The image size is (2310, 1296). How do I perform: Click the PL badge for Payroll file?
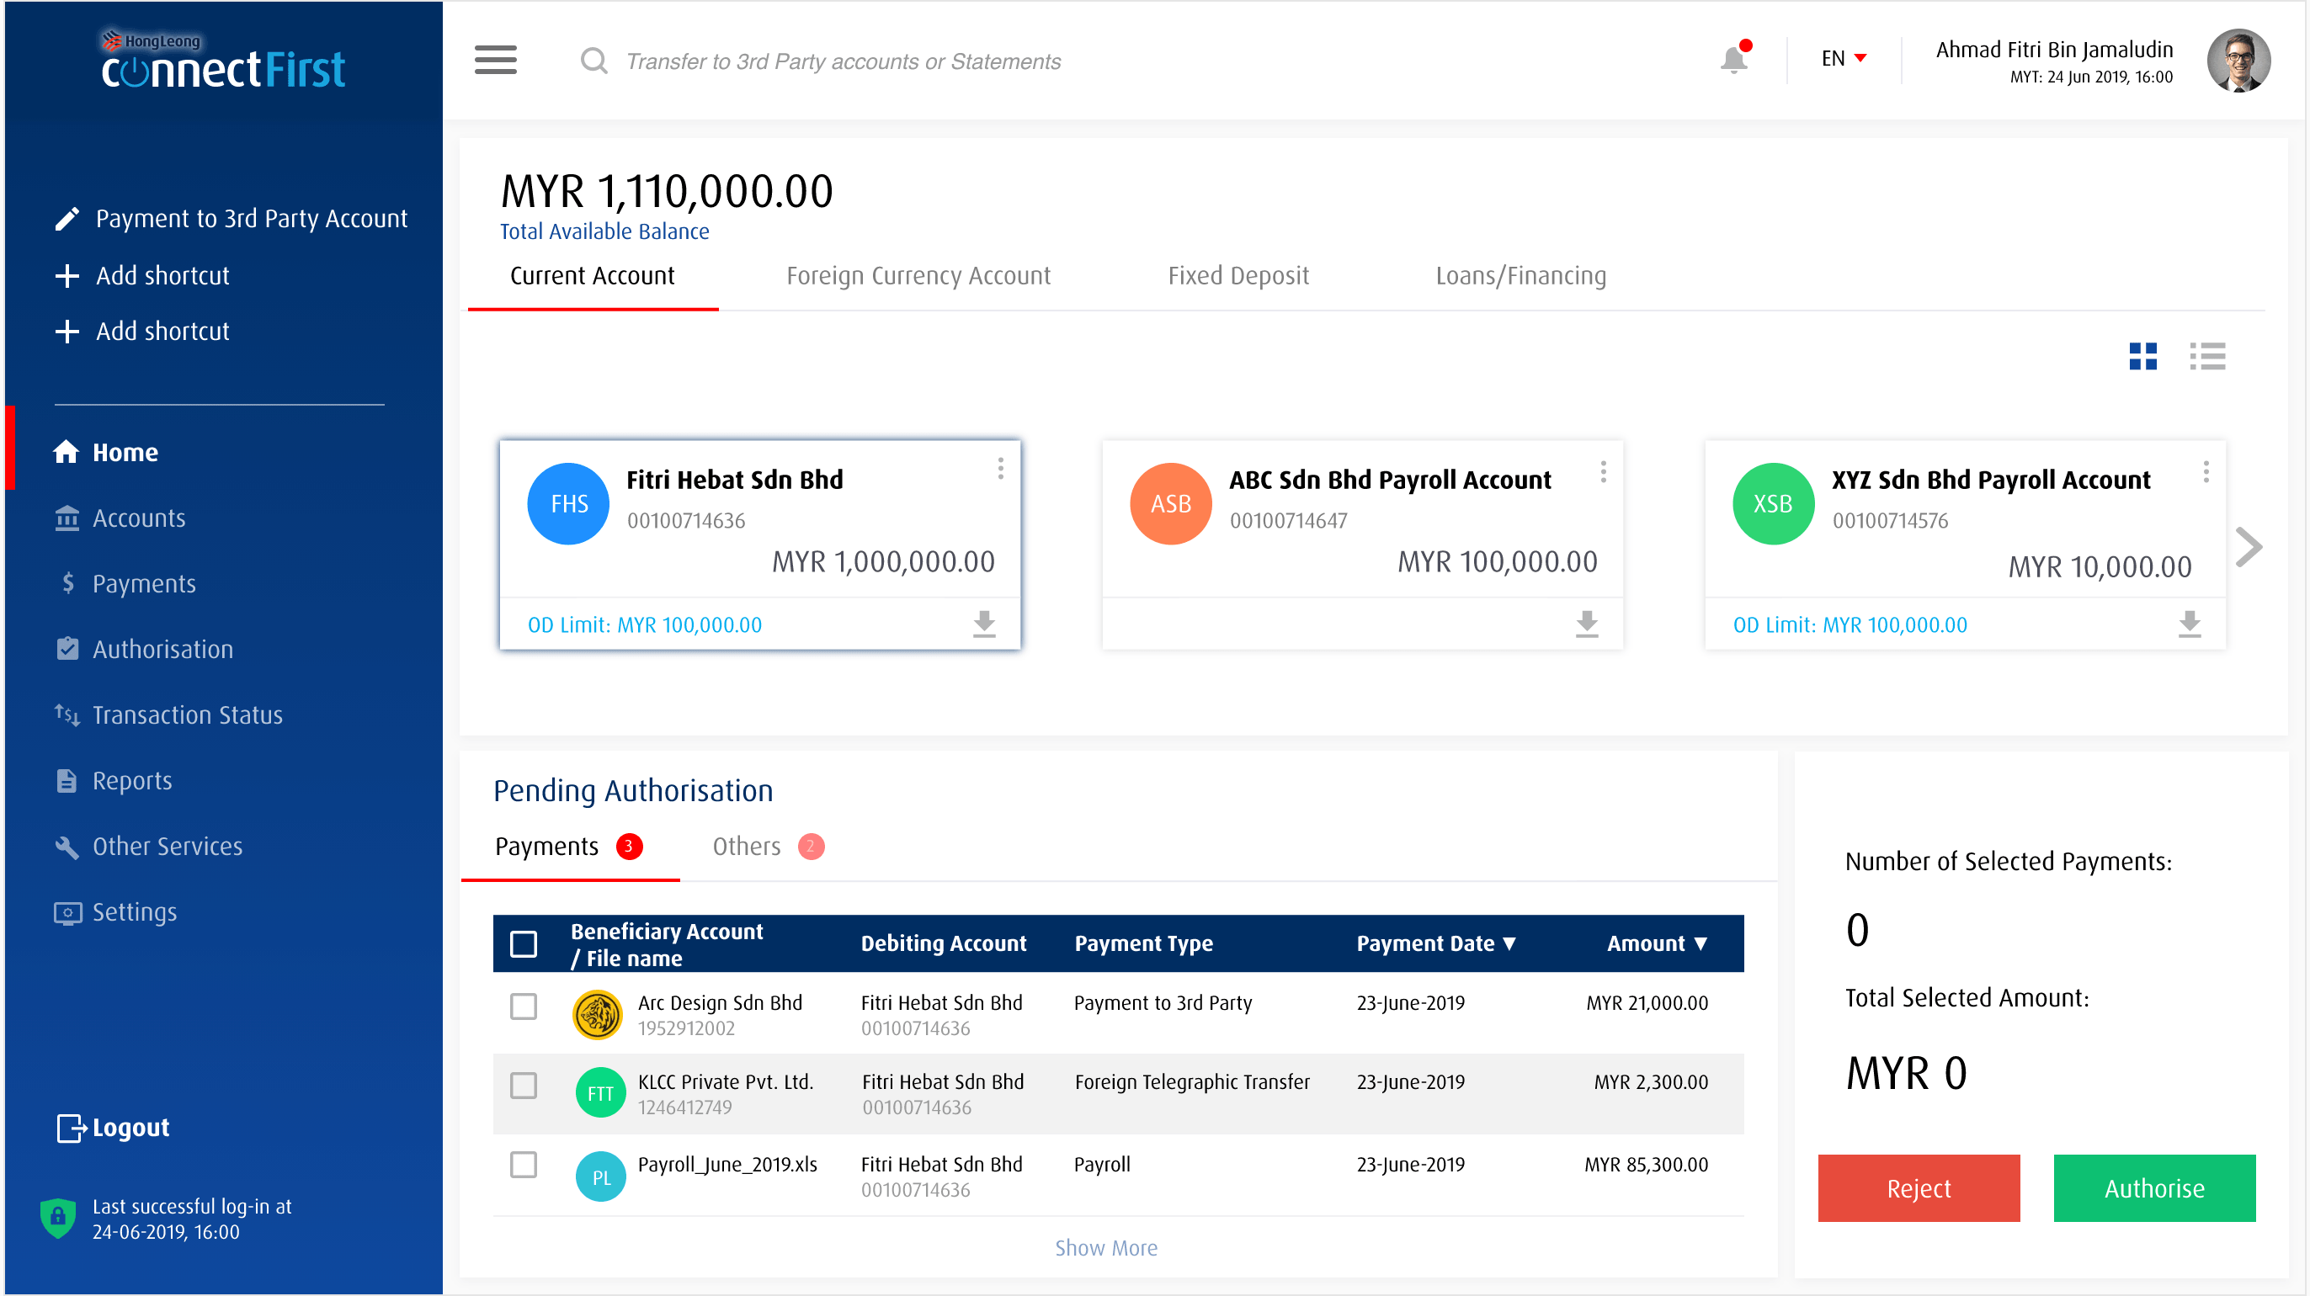pos(600,1175)
